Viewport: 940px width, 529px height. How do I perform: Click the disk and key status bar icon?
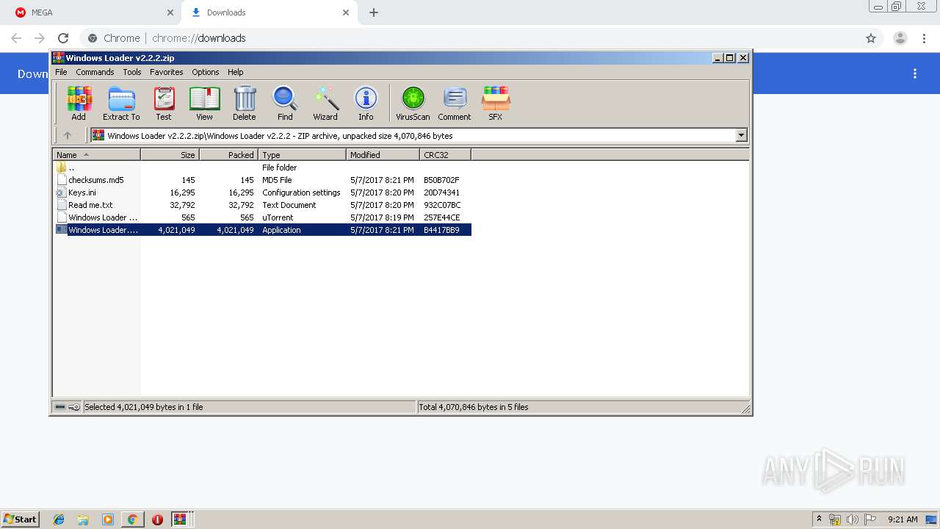point(68,407)
